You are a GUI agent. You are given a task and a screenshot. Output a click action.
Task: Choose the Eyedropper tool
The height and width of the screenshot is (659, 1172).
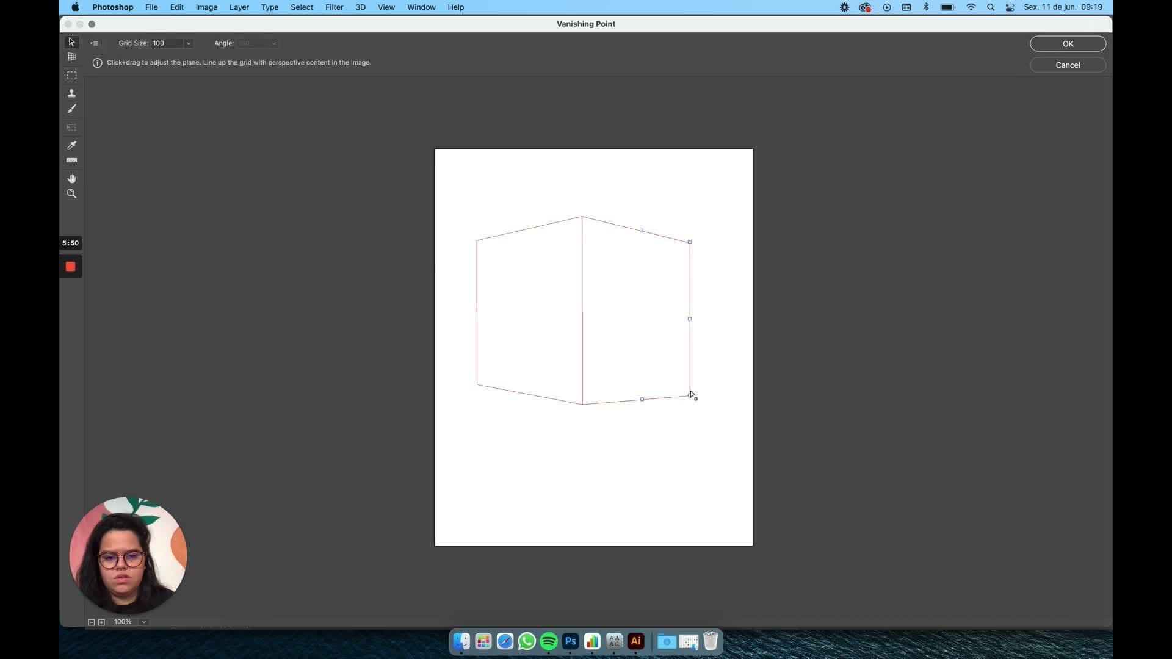[71, 145]
